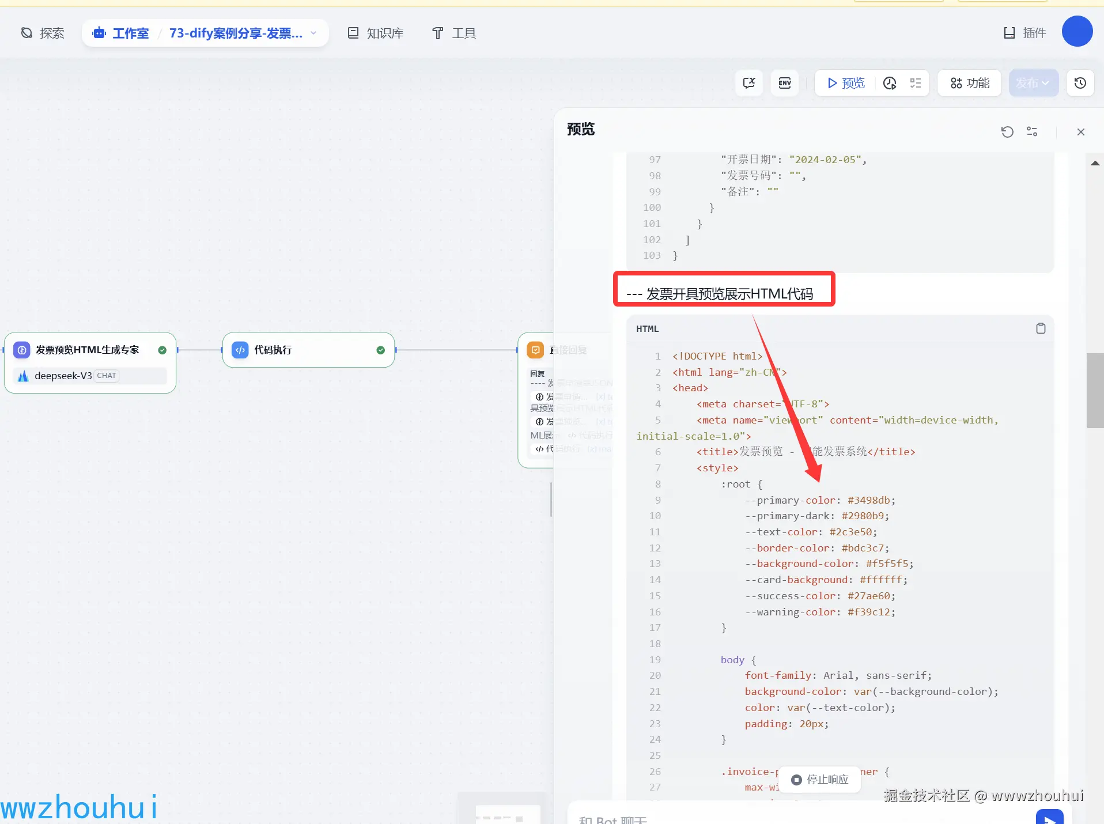The height and width of the screenshot is (824, 1104).
Task: Click code line --text-color: #2c3e50;
Action: [811, 532]
